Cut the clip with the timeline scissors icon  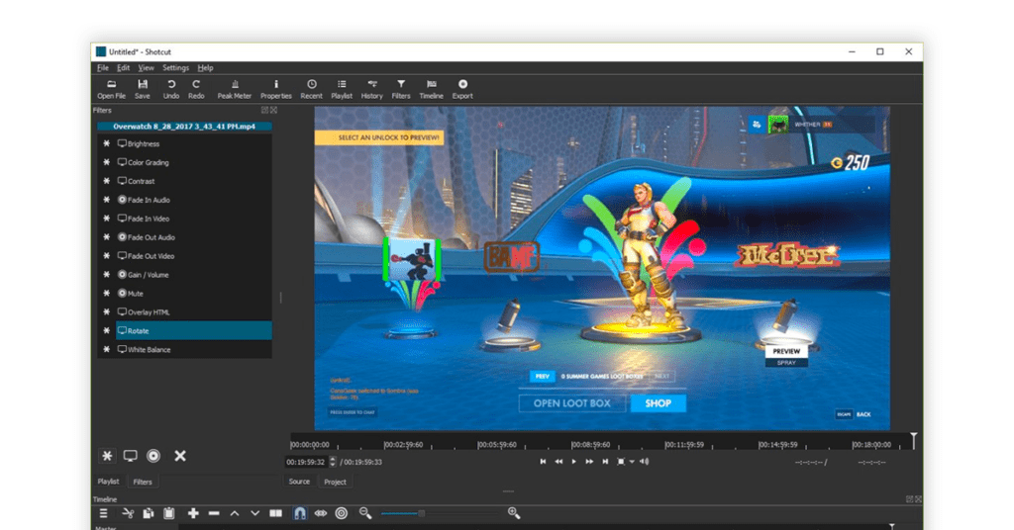pyautogui.click(x=128, y=513)
